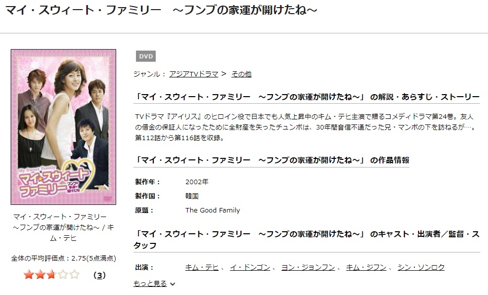Expand cast list with もっと見る

pos(150,283)
